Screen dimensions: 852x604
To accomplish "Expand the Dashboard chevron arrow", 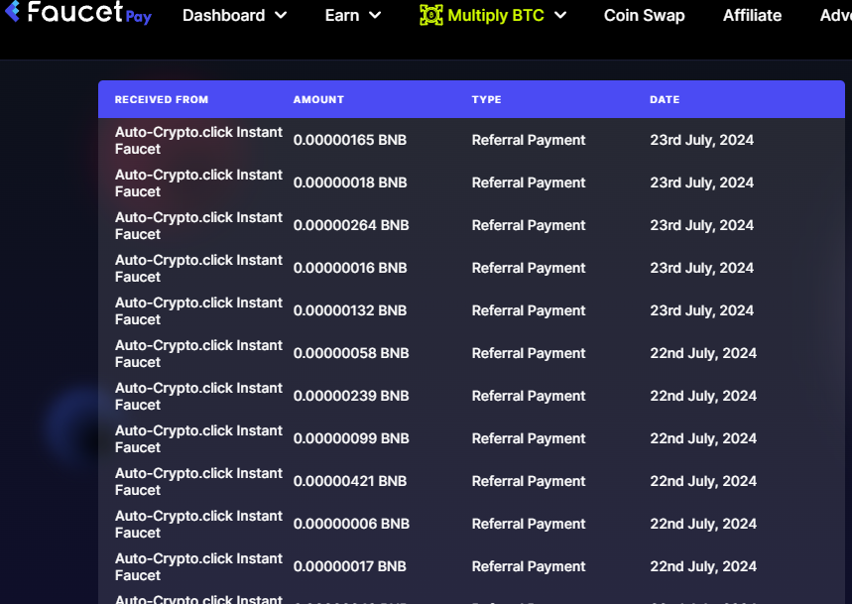I will tap(281, 15).
